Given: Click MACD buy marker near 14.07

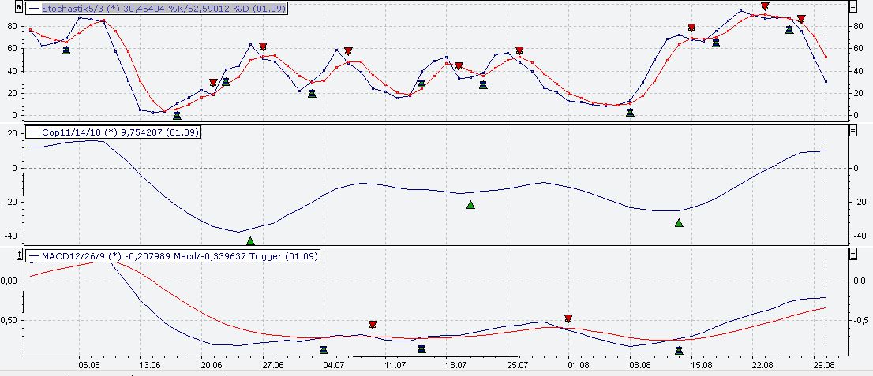Looking at the screenshot, I should [x=422, y=348].
